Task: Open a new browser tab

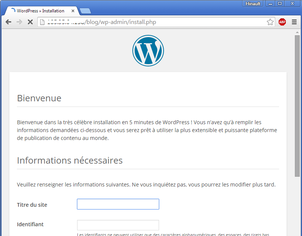Action: coord(85,11)
